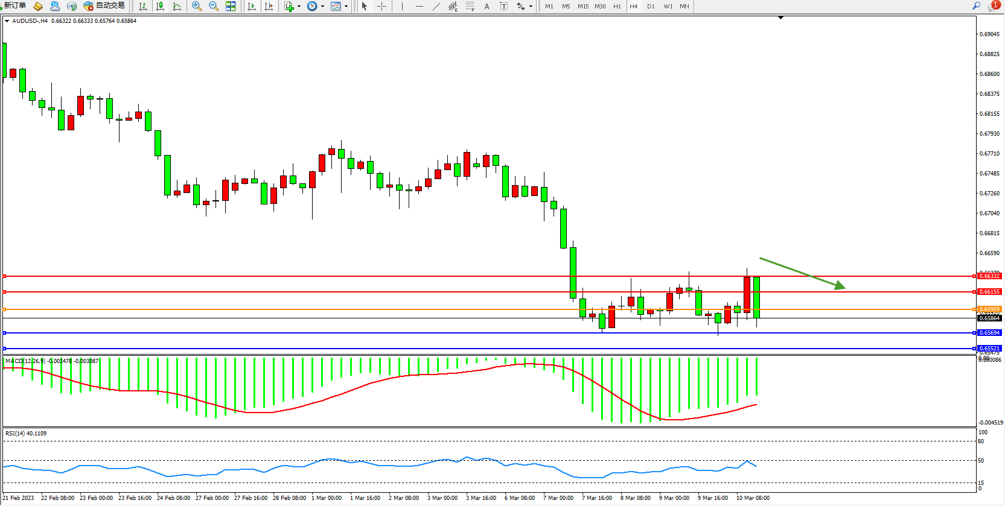Pick the Fibonacci retracement tool
Viewport: 1005px width, 506px height.
click(470, 6)
